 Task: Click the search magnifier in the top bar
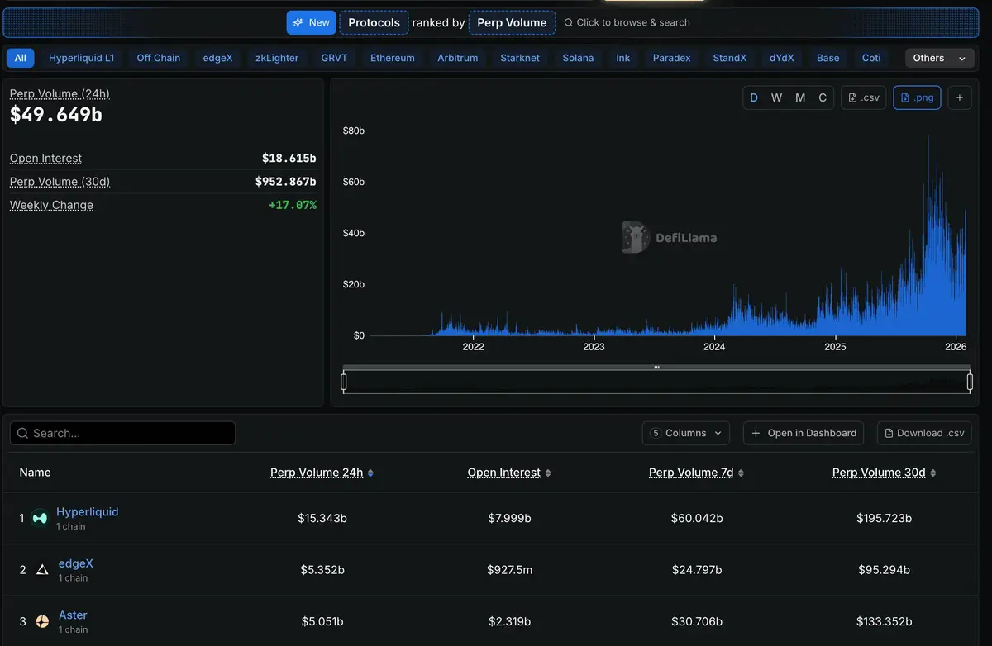(x=568, y=23)
